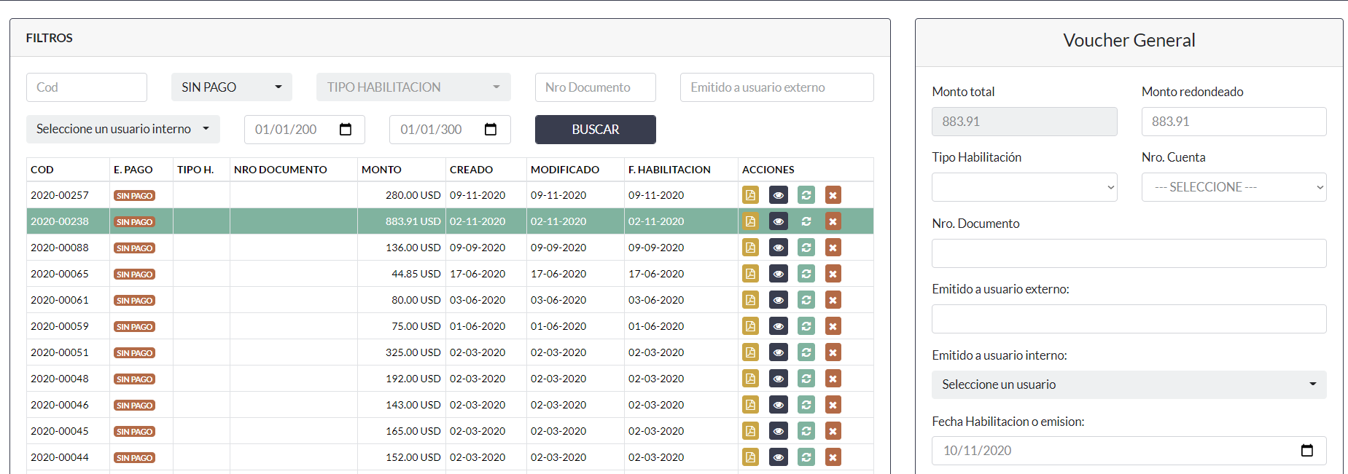Viewport: 1348px width, 474px height.
Task: Click delete icon for voucher 2020-00088
Action: [x=833, y=248]
